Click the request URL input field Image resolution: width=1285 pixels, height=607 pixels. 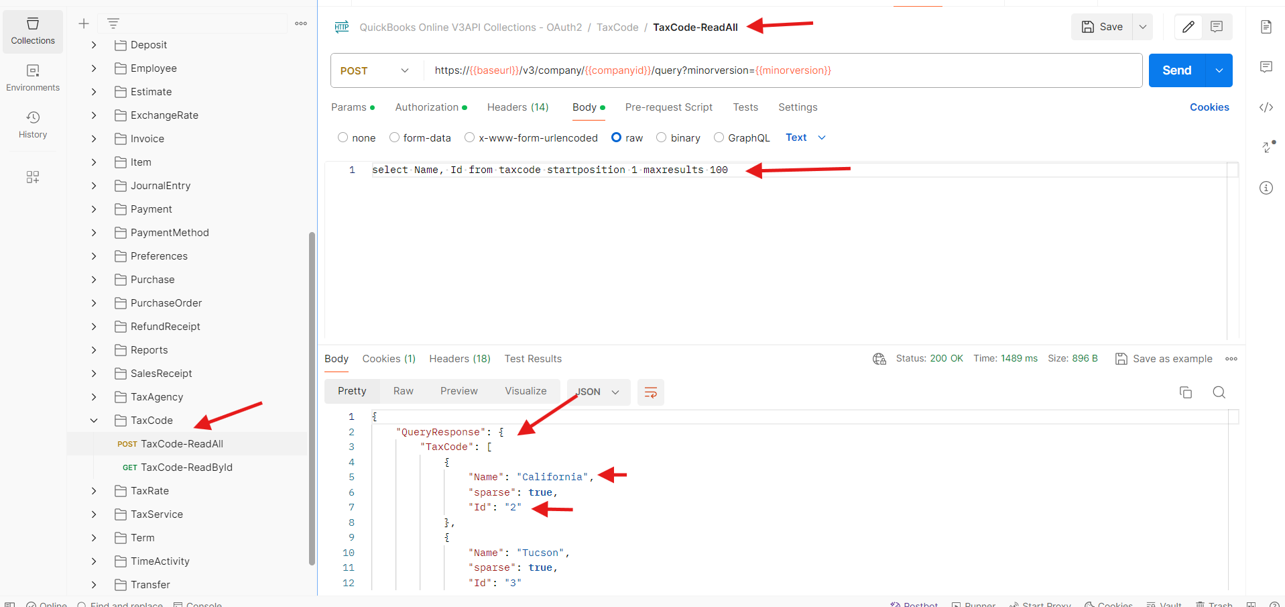click(783, 70)
